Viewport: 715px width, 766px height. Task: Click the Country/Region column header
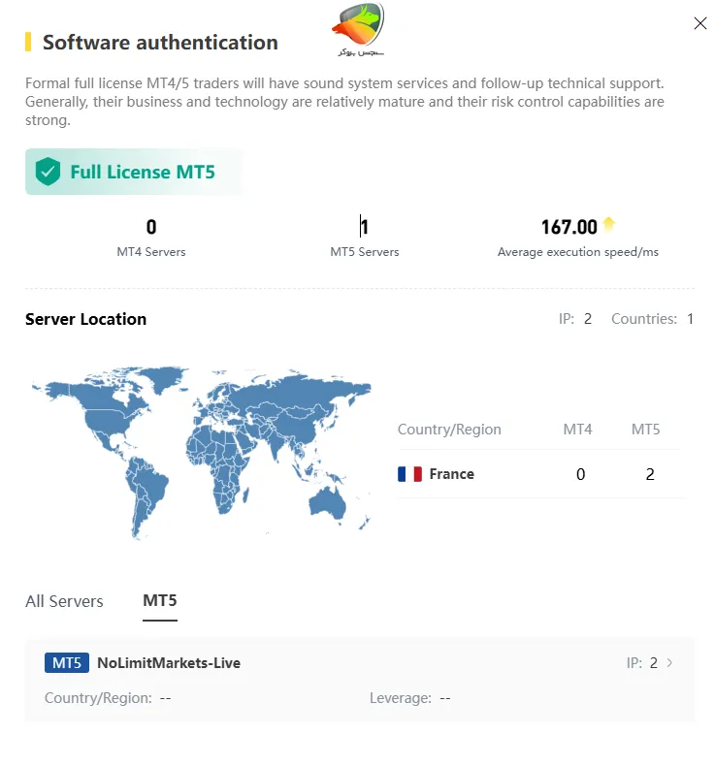pyautogui.click(x=449, y=430)
